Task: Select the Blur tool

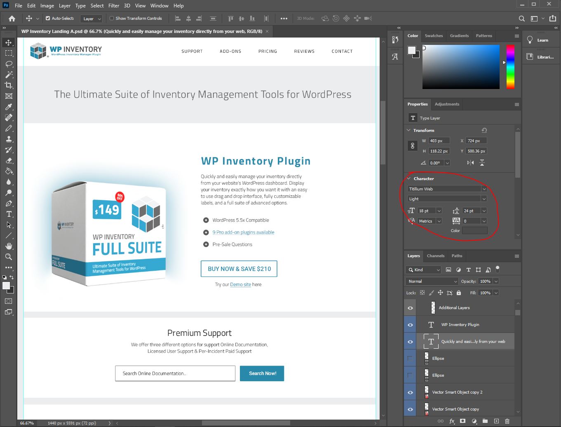Action: click(x=8, y=182)
